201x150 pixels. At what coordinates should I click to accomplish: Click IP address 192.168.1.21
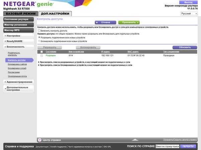click(107, 55)
